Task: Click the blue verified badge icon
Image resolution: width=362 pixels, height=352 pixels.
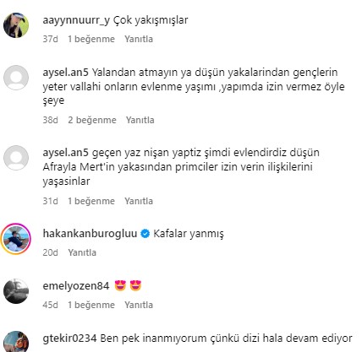Action: click(x=145, y=234)
